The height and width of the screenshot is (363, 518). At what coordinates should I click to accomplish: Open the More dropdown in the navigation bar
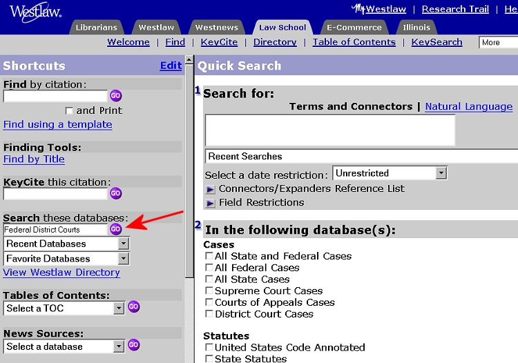point(498,42)
